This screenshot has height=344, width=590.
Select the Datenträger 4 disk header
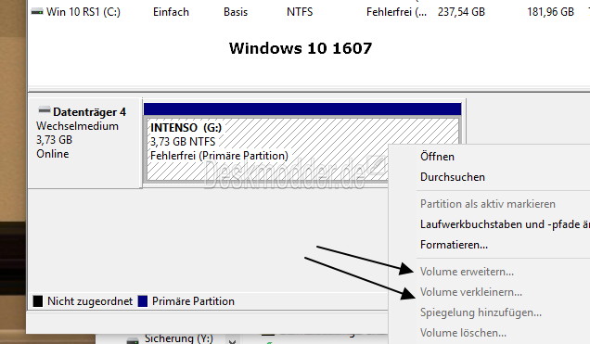click(85, 143)
